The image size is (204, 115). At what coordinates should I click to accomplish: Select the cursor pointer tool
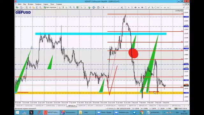(x=104, y=7)
